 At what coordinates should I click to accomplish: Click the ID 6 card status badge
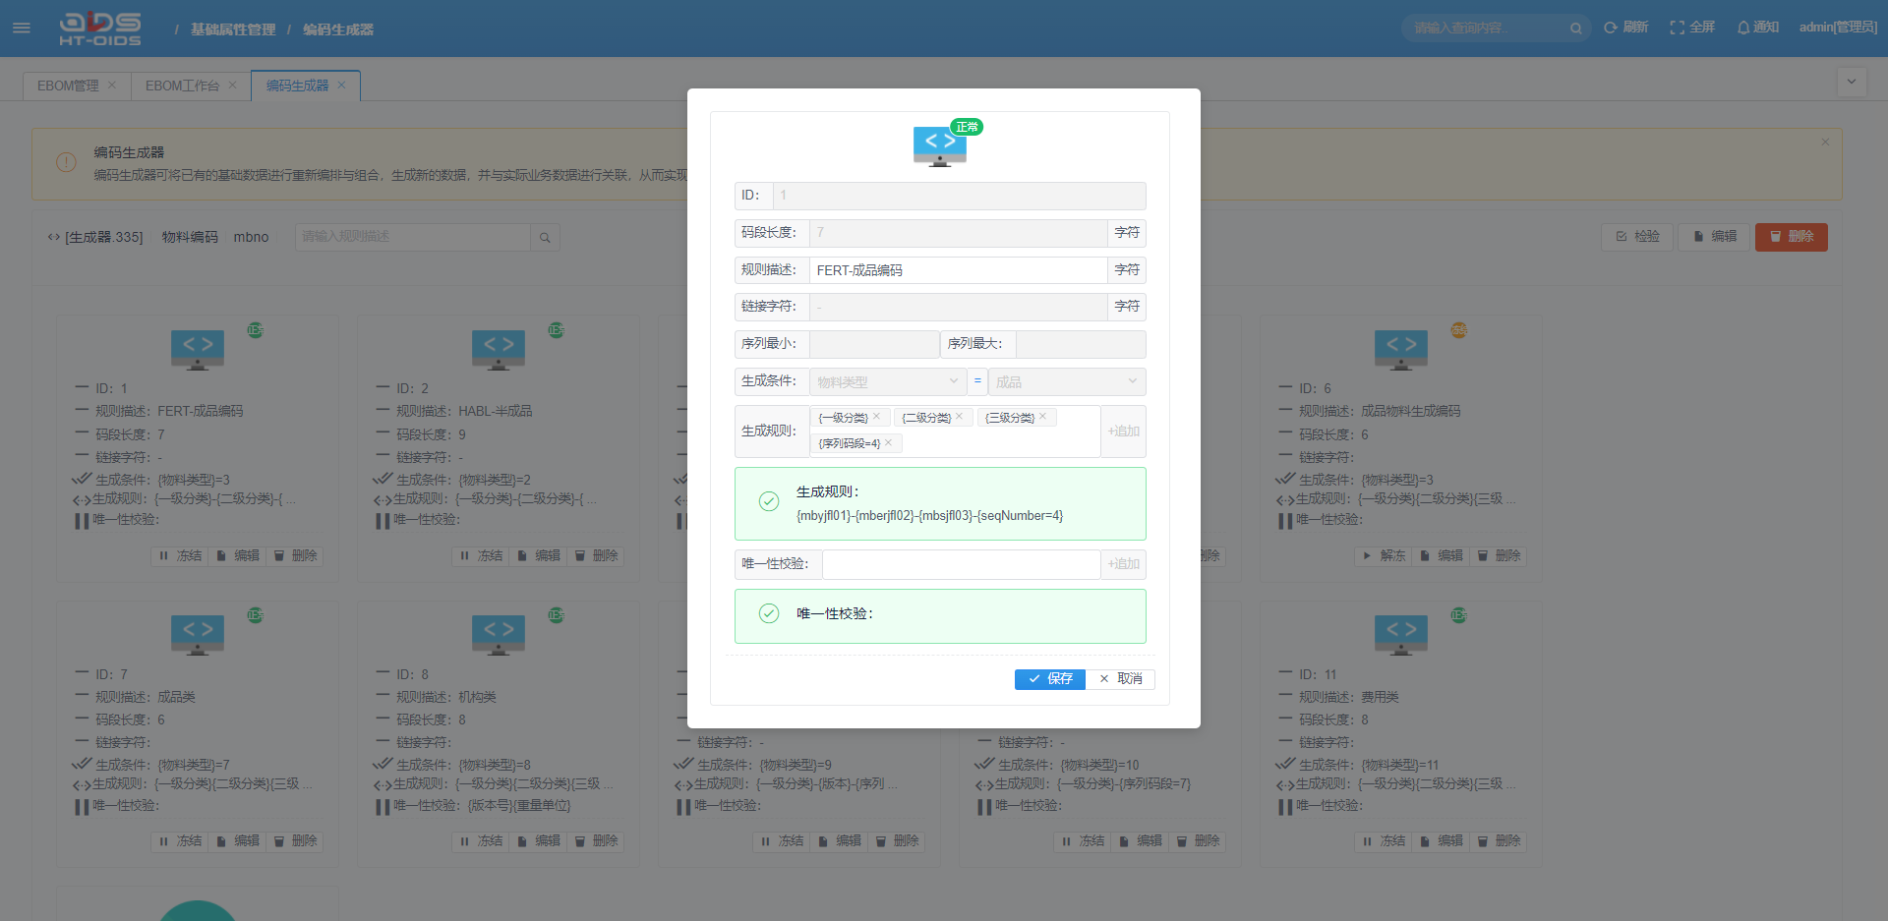pos(1458,330)
